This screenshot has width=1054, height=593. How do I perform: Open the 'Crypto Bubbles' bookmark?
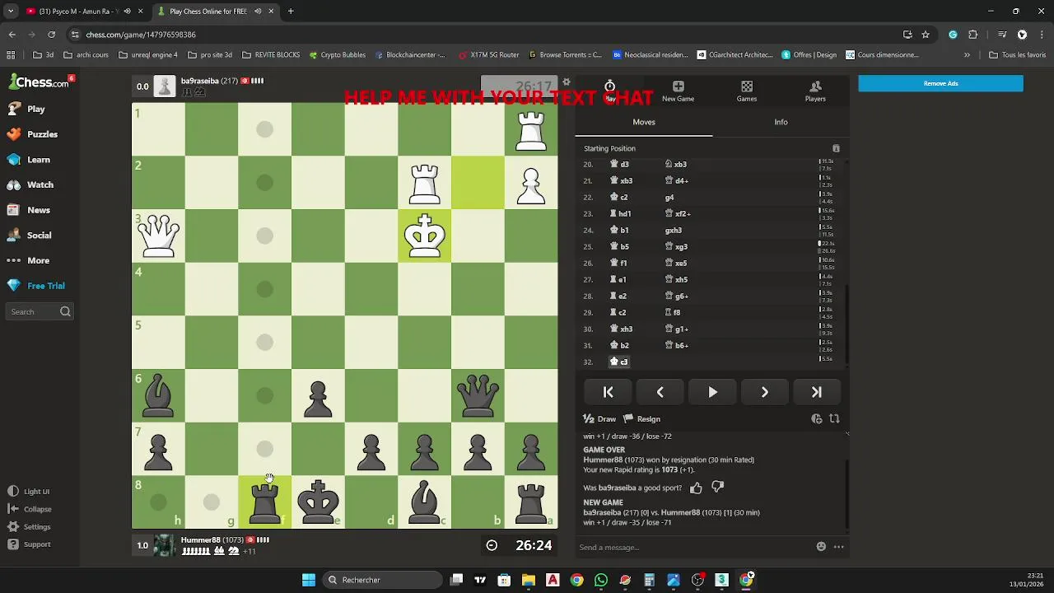pyautogui.click(x=338, y=55)
